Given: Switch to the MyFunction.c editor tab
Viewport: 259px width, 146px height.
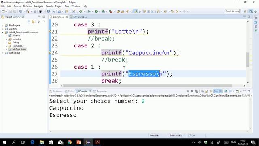Looking at the screenshot, I should [79, 17].
